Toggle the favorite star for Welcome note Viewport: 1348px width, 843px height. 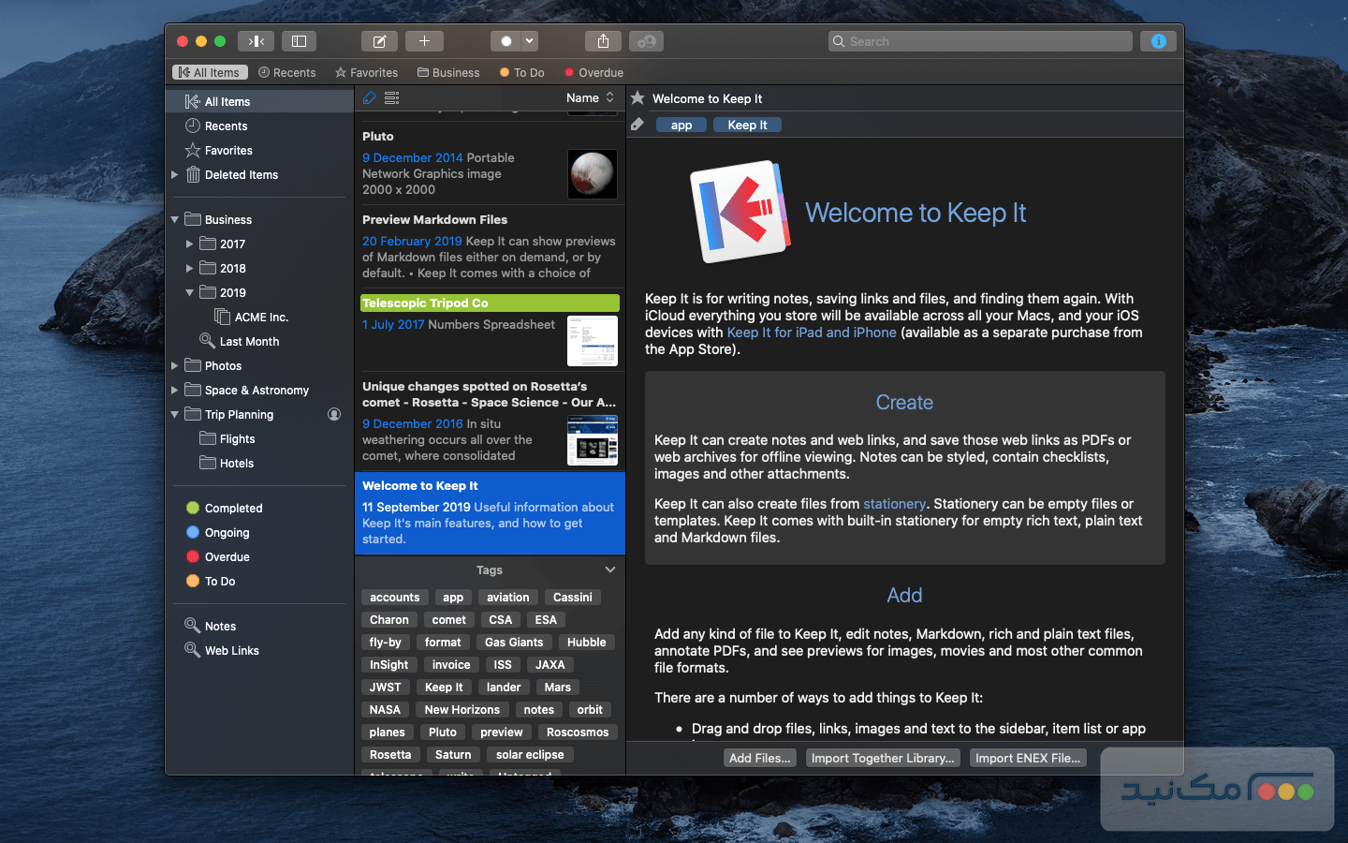(637, 98)
